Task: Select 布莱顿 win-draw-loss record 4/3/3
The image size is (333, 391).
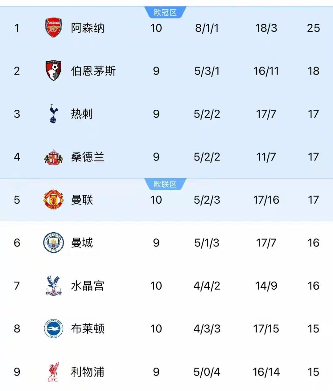Action: [207, 329]
